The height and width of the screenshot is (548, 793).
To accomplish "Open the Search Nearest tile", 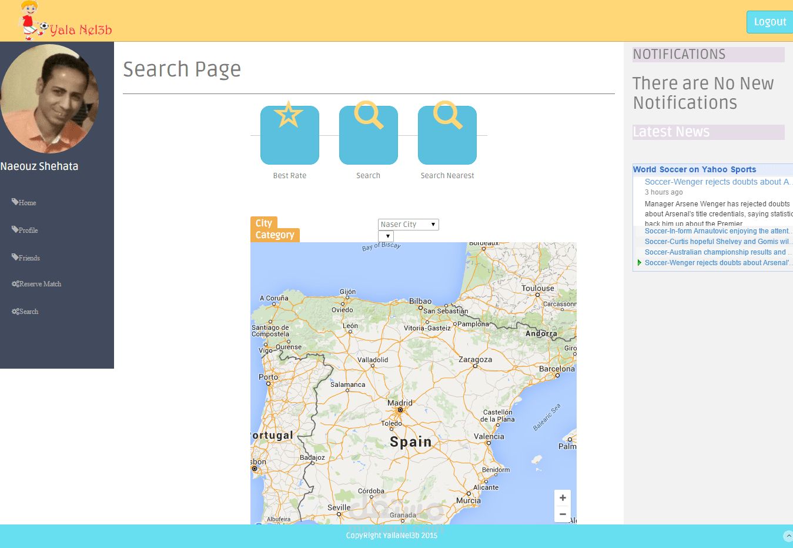I will [447, 135].
